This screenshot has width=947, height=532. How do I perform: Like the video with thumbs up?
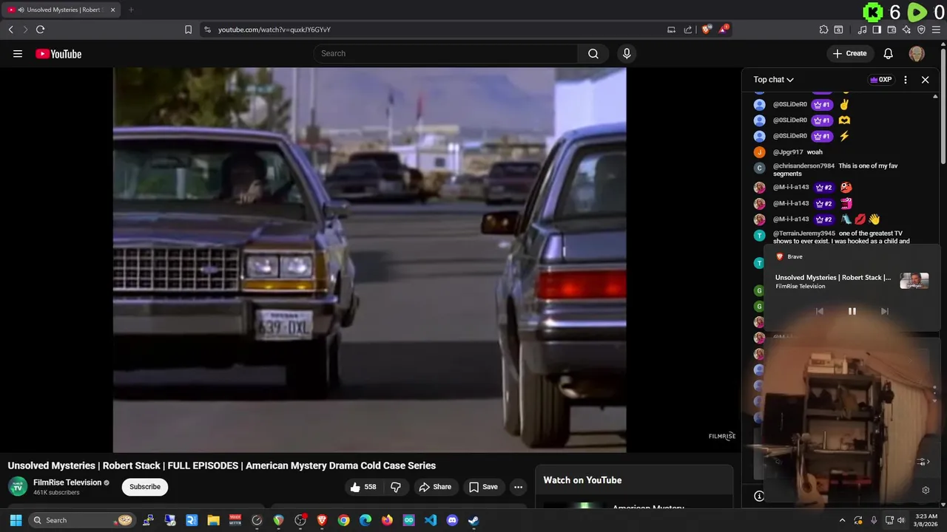click(363, 487)
